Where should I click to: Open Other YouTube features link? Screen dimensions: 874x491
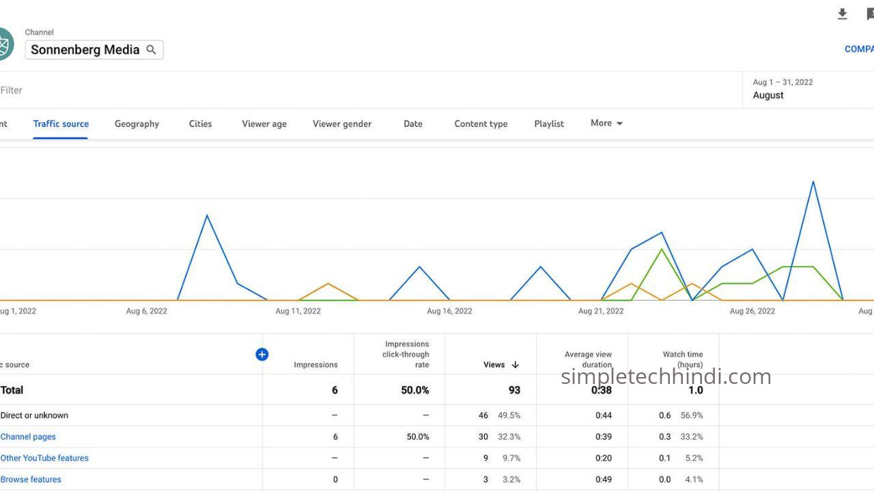pyautogui.click(x=44, y=458)
